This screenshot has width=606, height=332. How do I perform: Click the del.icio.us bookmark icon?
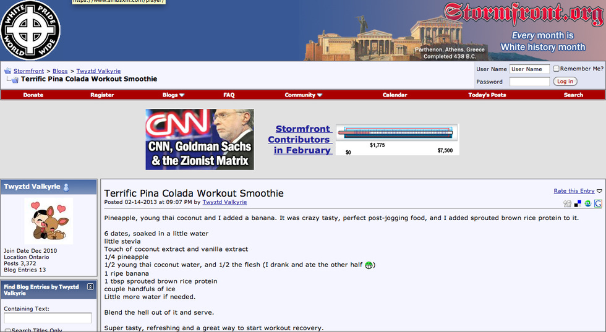point(578,203)
